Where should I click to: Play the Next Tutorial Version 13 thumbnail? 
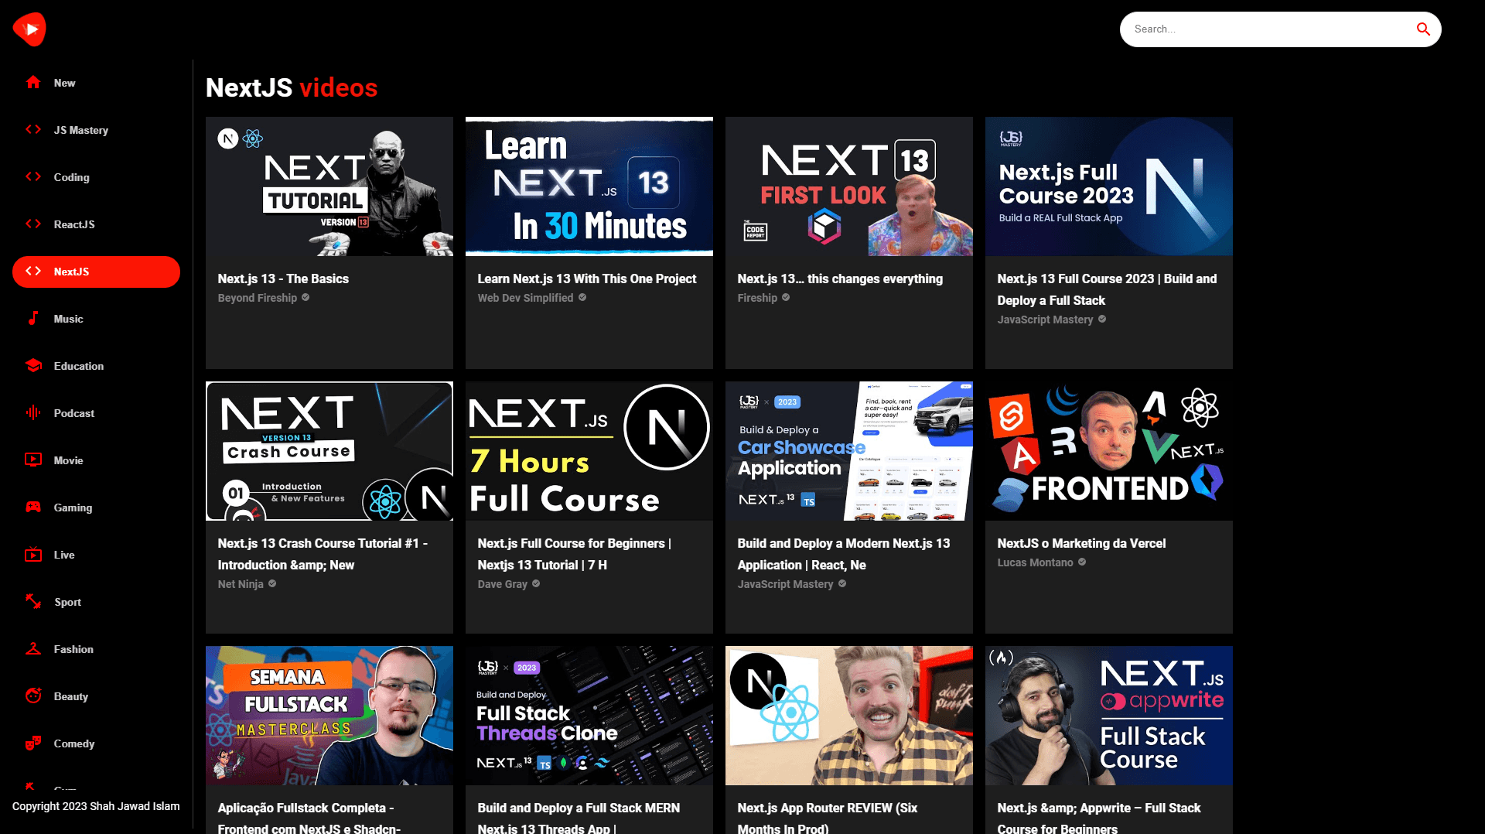(329, 186)
